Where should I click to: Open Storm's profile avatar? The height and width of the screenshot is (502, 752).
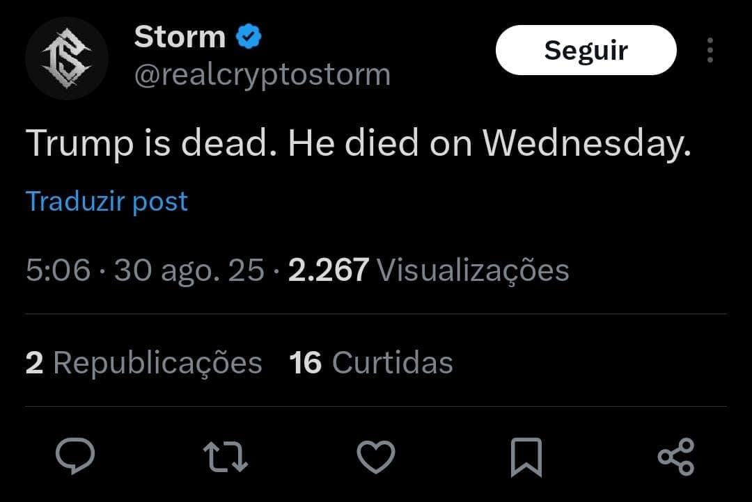point(67,58)
